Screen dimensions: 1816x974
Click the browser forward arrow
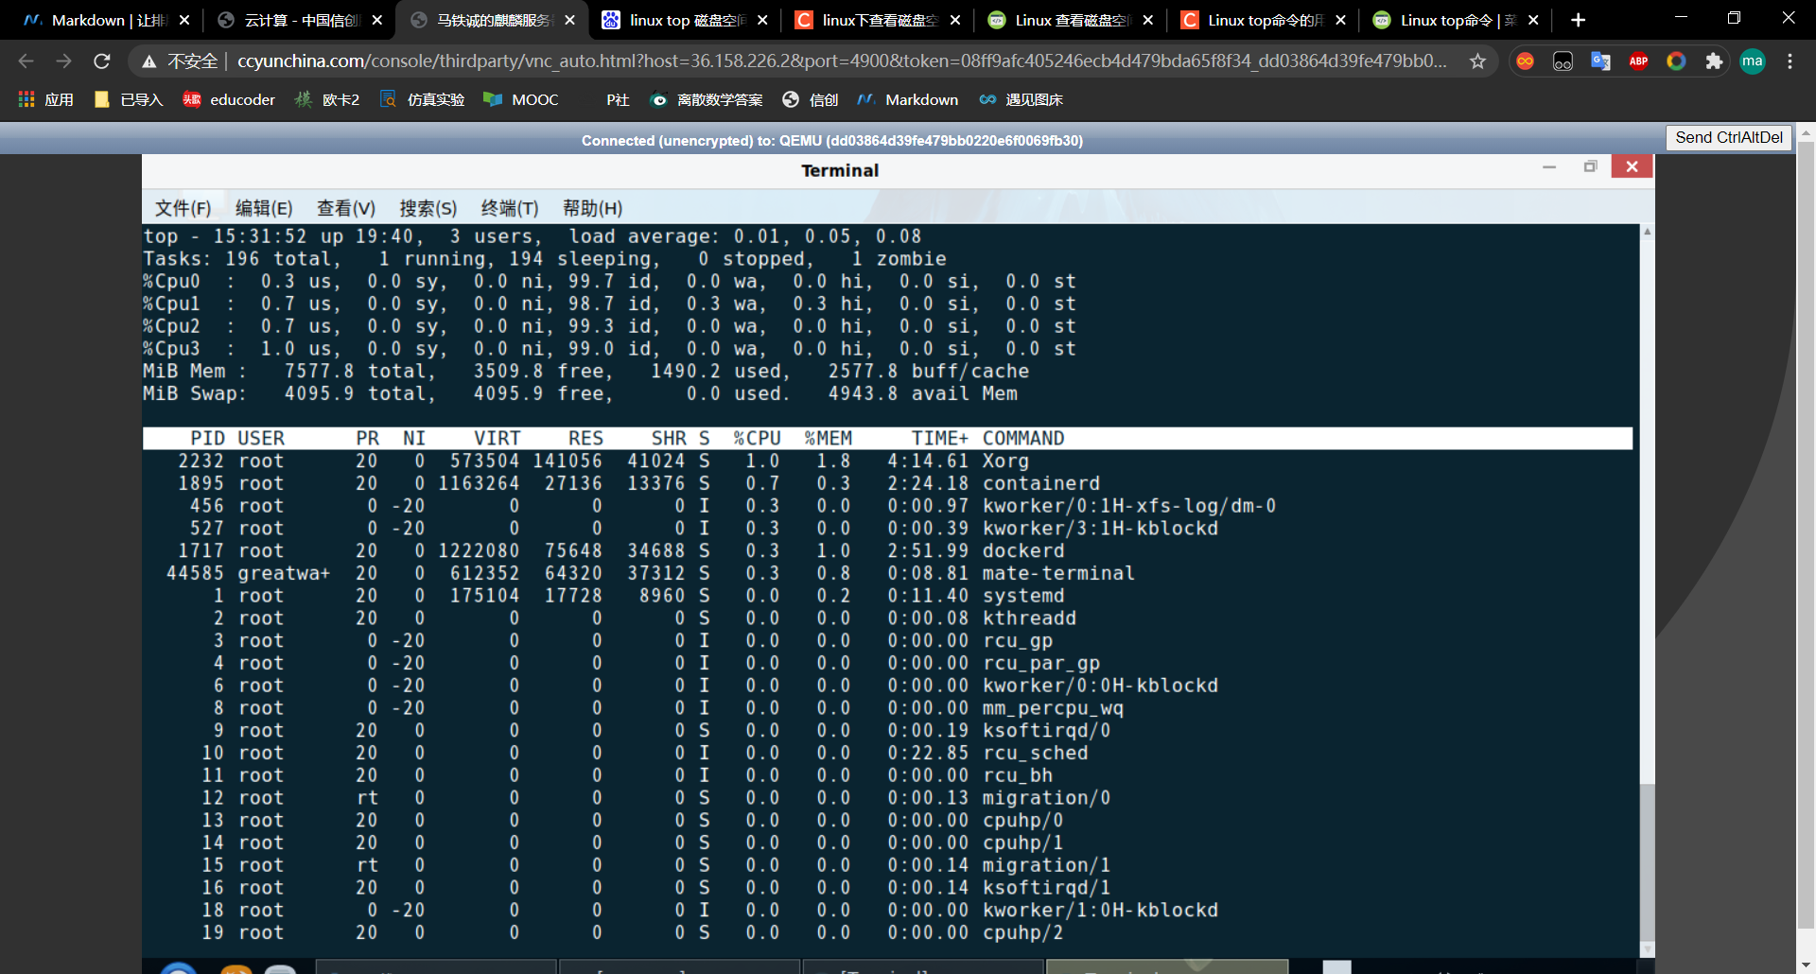(x=63, y=61)
